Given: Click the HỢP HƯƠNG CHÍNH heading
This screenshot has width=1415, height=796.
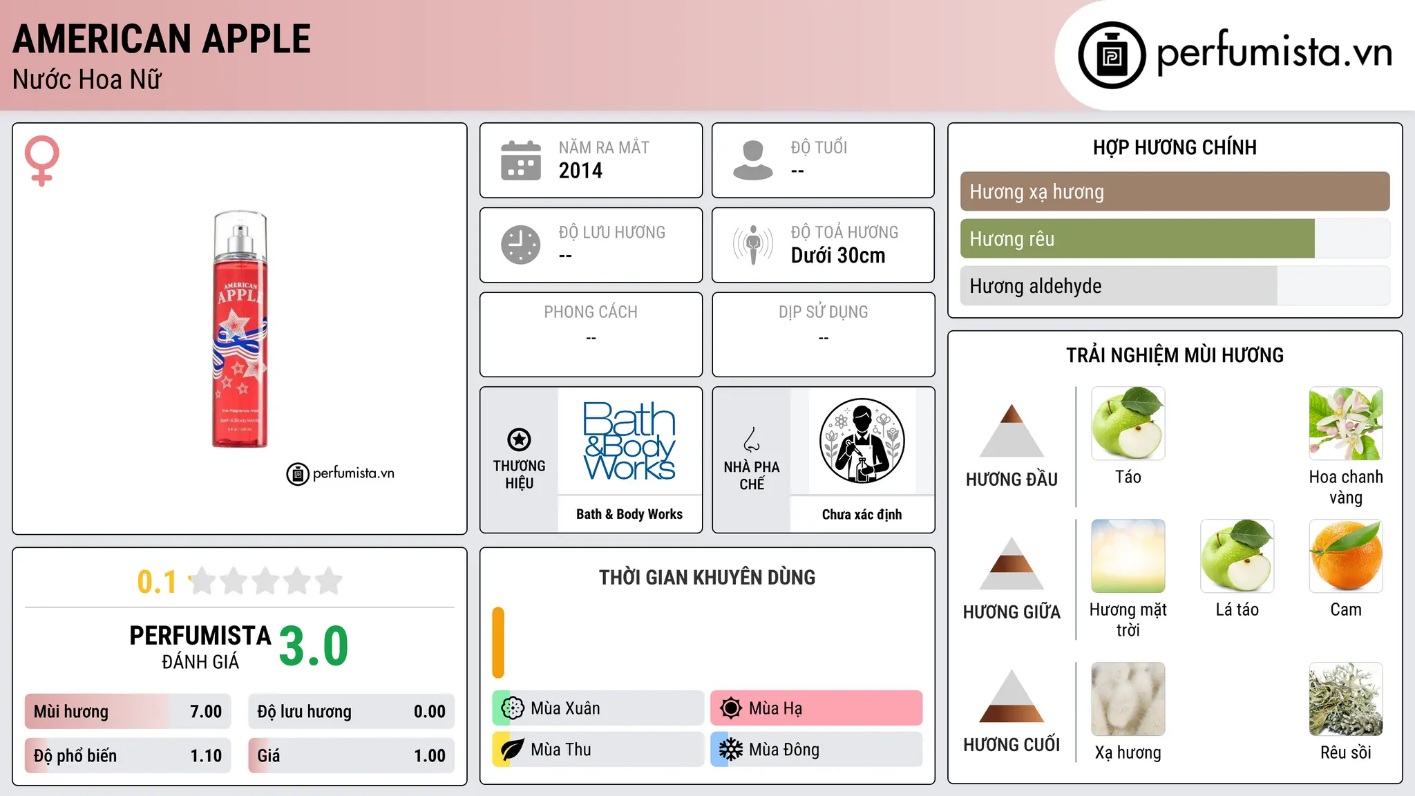Looking at the screenshot, I should coord(1175,147).
